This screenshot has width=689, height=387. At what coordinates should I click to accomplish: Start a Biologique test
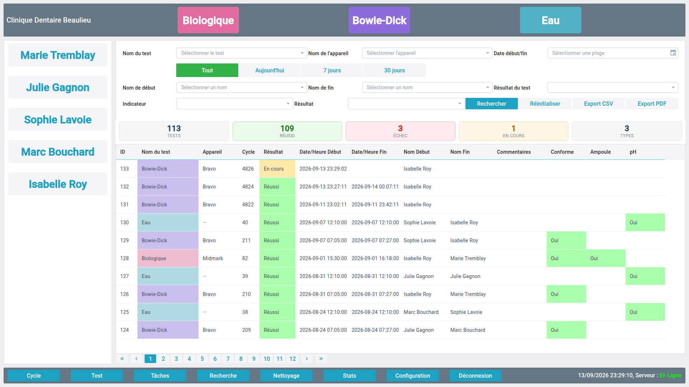(x=208, y=20)
